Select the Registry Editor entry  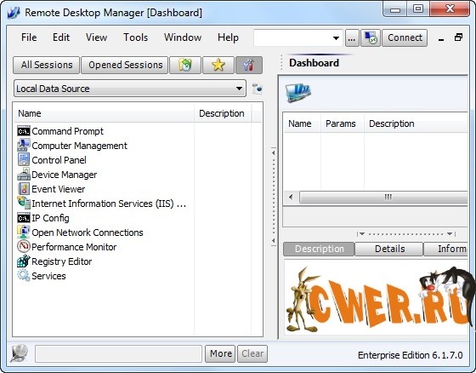tap(61, 261)
